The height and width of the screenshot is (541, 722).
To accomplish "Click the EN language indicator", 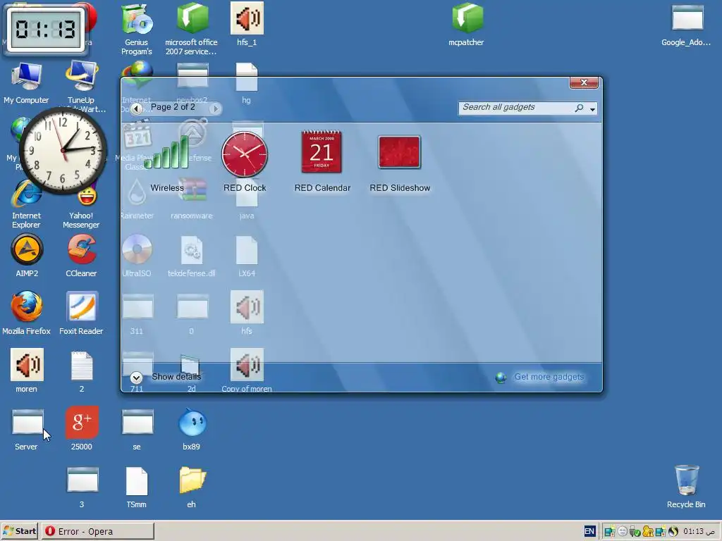I will click(589, 531).
